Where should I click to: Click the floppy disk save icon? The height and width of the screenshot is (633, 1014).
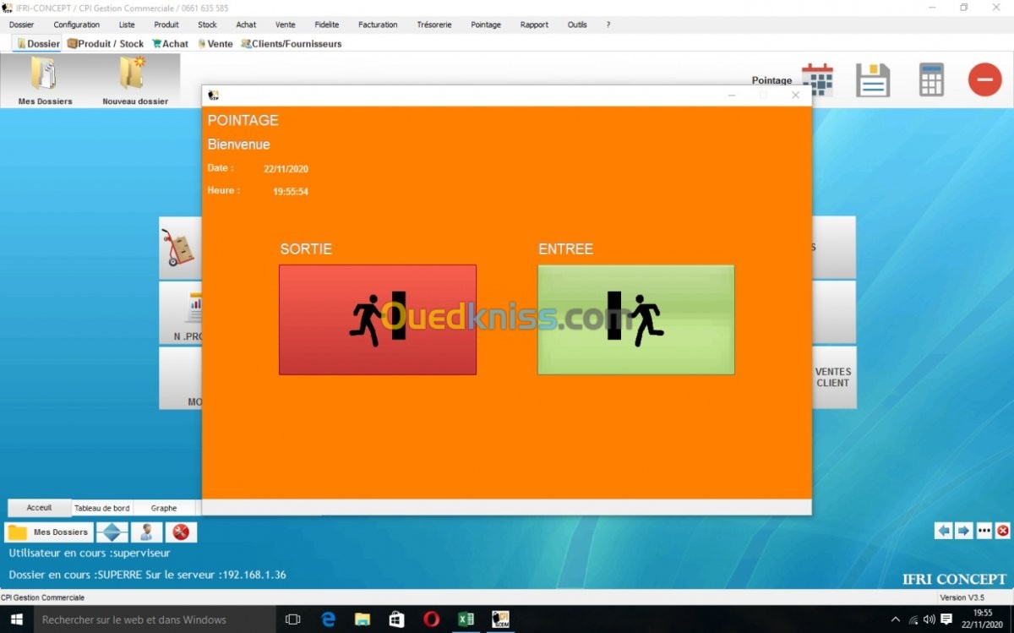[x=873, y=80]
